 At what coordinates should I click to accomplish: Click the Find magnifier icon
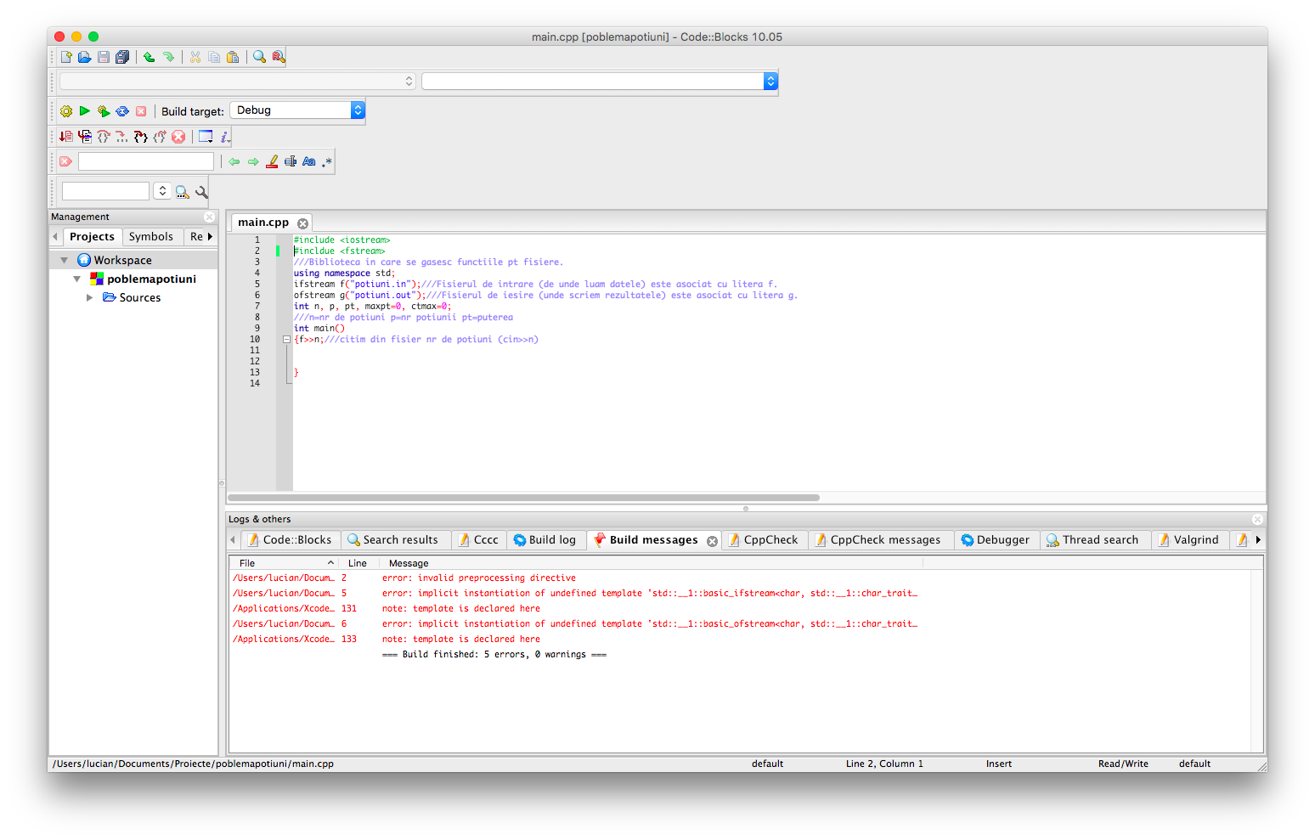[259, 57]
